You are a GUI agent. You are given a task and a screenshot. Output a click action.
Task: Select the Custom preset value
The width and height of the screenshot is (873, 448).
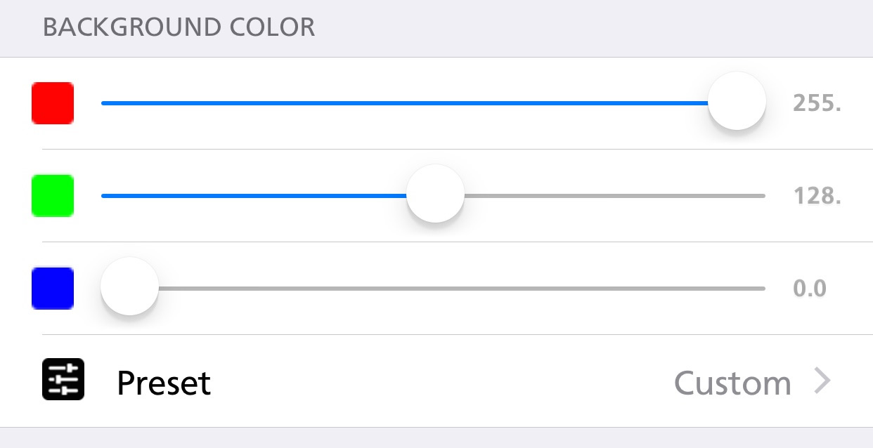point(732,383)
